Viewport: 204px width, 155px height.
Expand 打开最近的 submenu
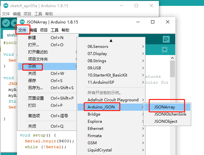pos(47,52)
